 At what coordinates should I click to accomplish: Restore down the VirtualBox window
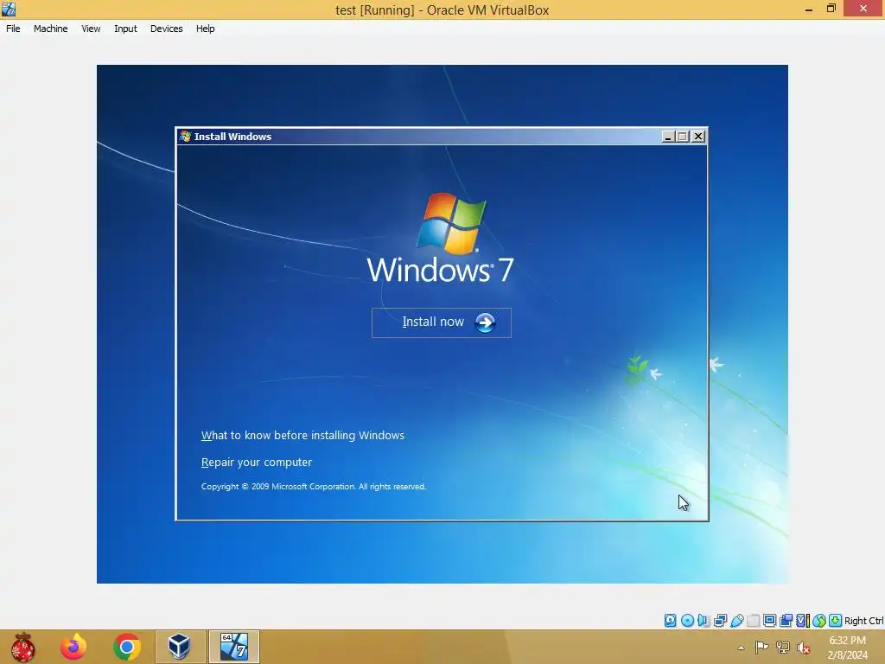tap(831, 9)
